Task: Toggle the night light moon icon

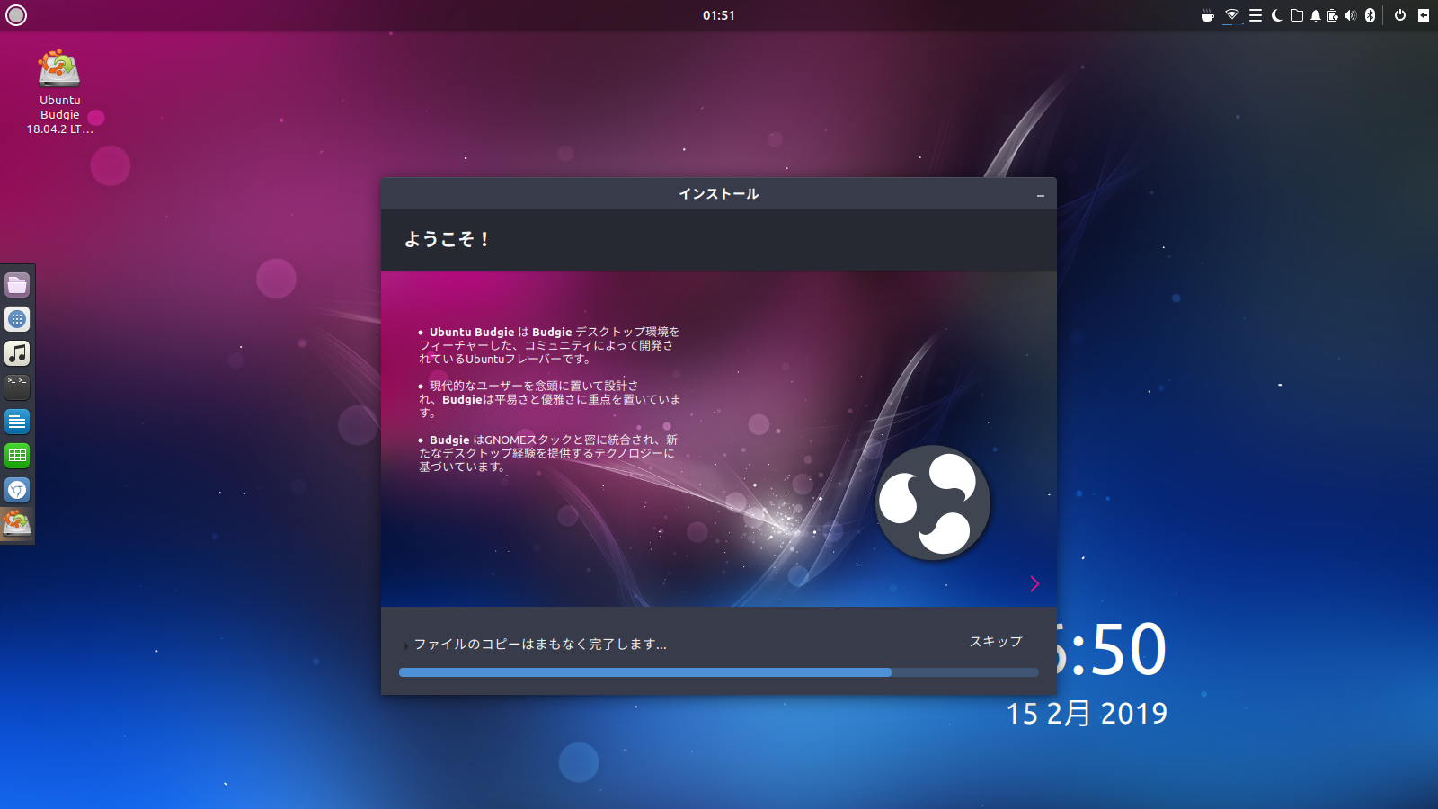Action: point(1276,15)
